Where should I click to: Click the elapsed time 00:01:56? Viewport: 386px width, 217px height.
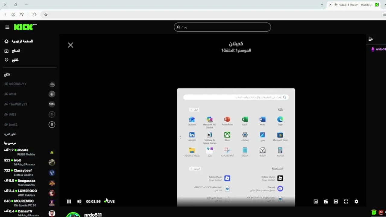tap(93, 201)
